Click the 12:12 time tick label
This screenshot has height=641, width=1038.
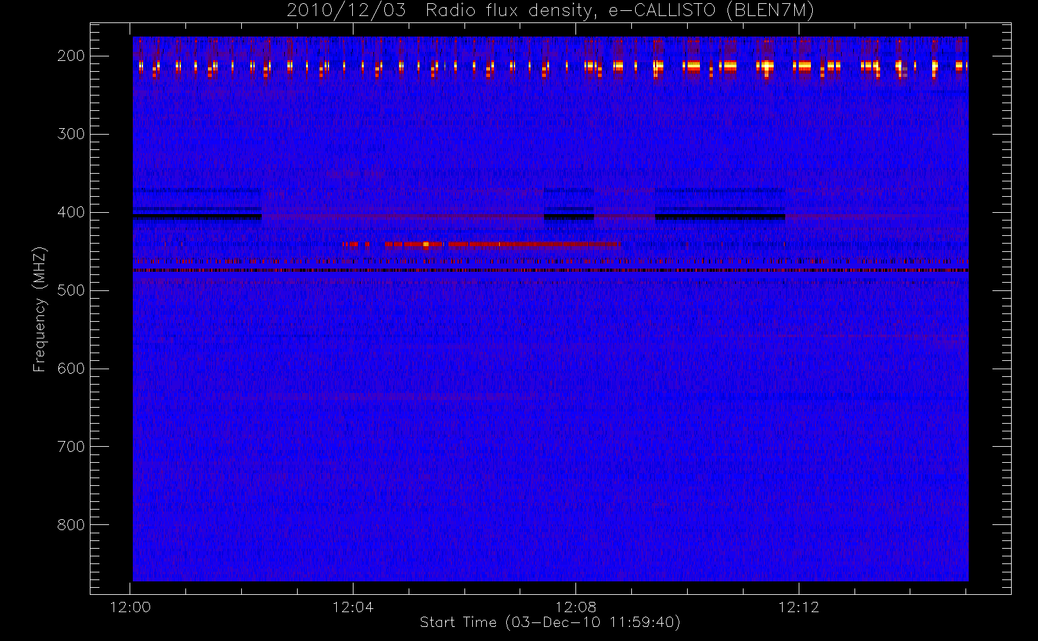(799, 607)
